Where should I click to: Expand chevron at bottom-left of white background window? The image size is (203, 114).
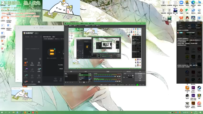coord(18,79)
